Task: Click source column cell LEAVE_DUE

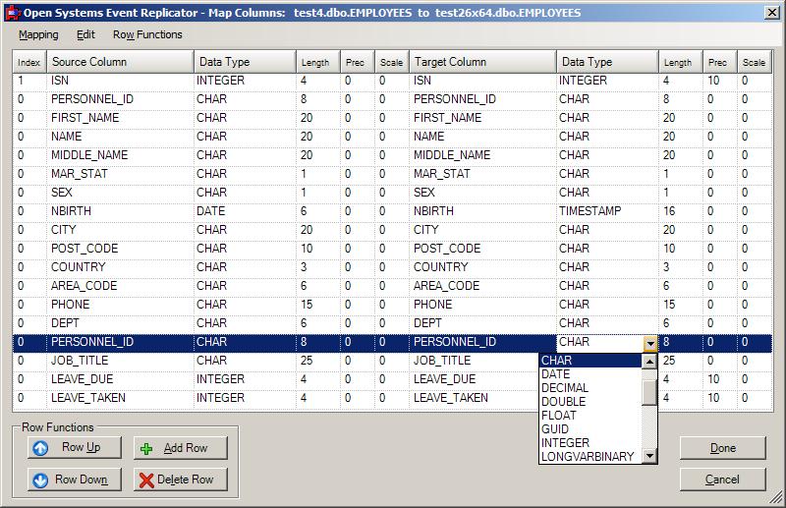Action: [x=120, y=379]
